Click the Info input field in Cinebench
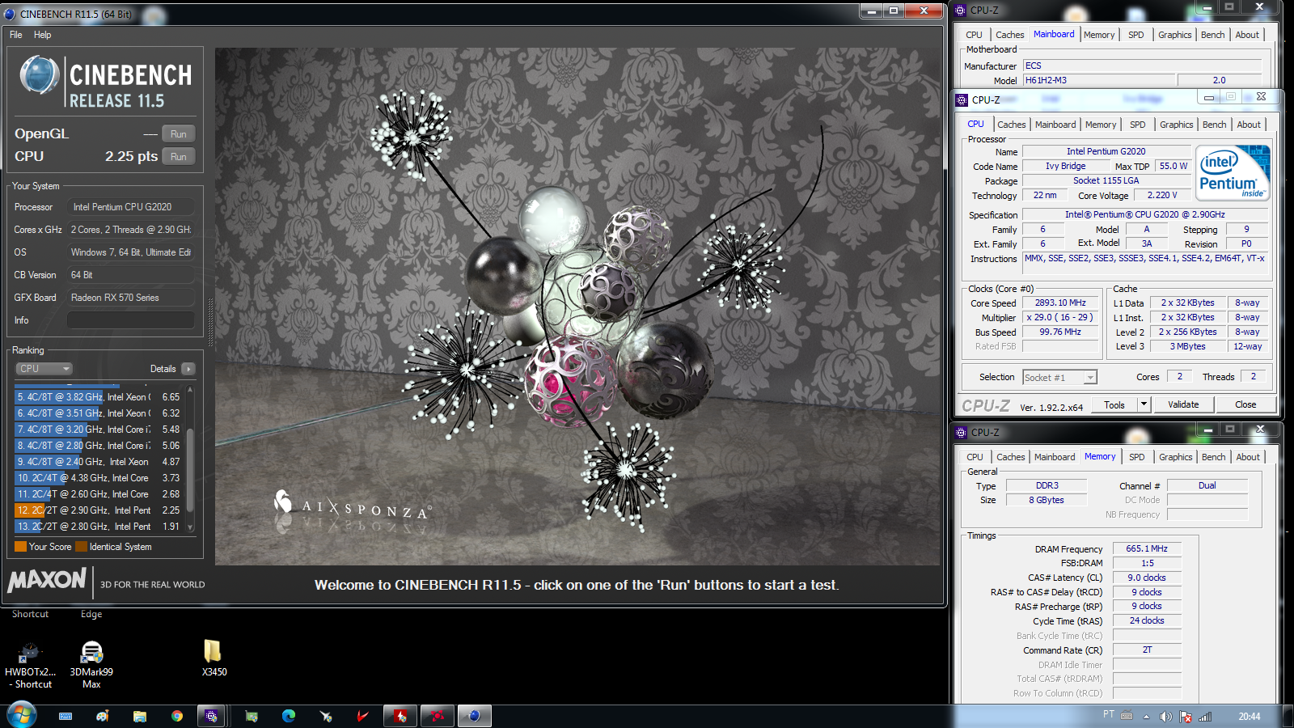The width and height of the screenshot is (1294, 728). 130,320
